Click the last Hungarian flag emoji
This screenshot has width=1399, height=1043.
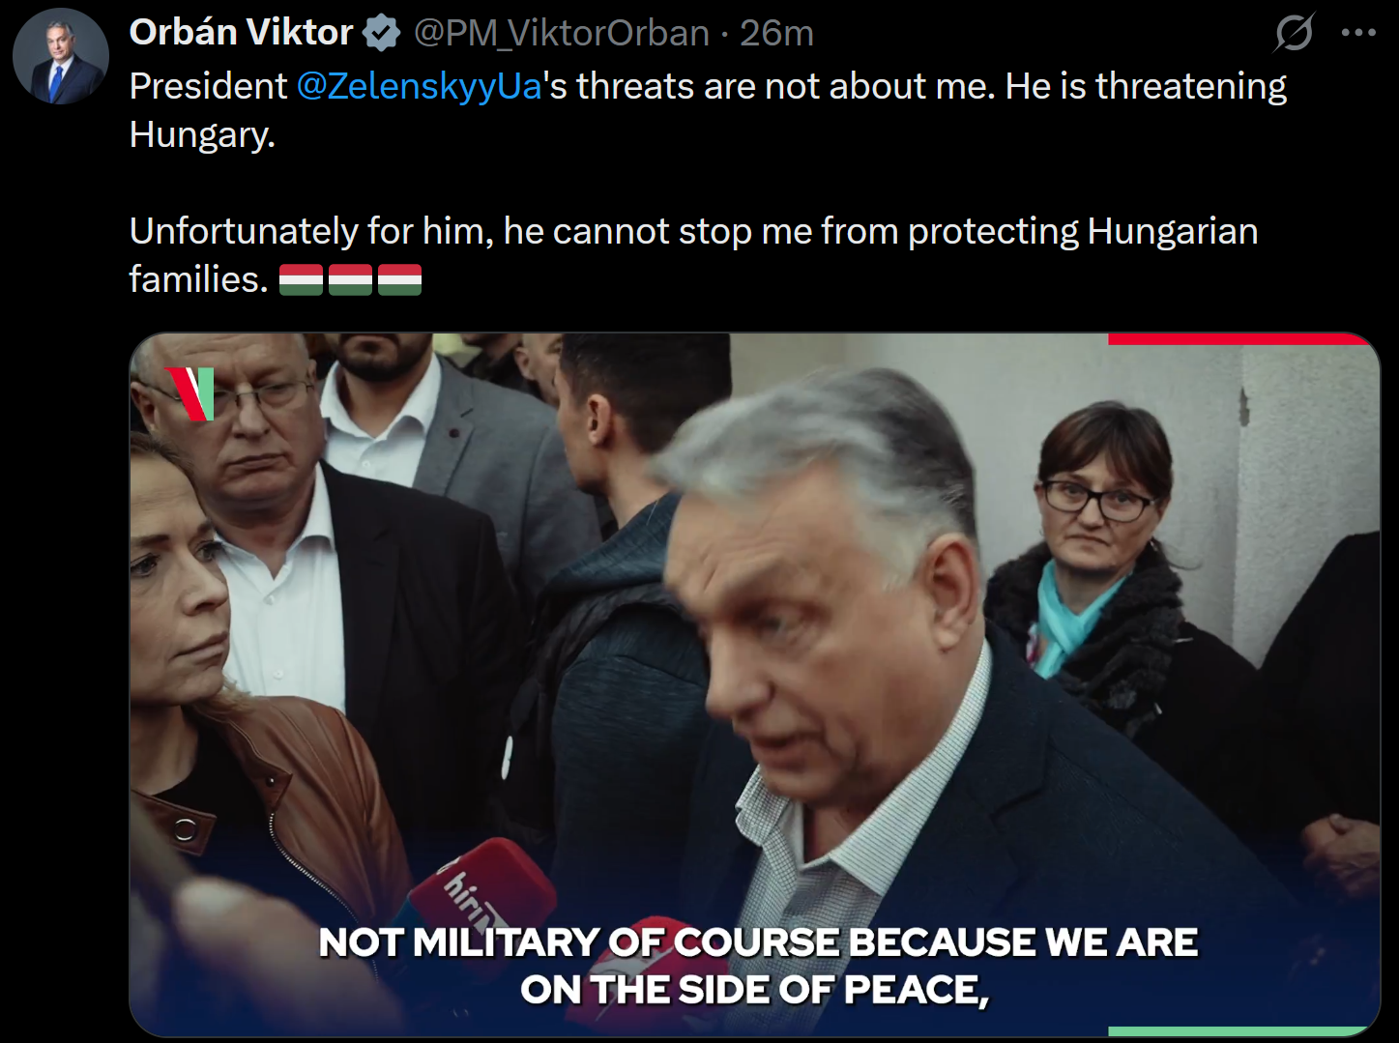coord(399,279)
